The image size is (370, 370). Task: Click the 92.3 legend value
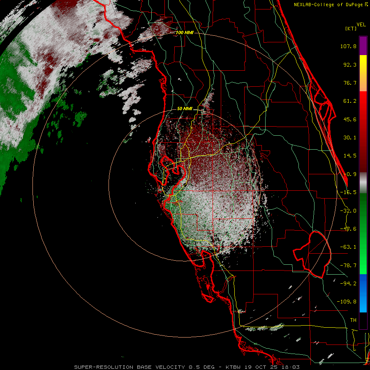click(x=350, y=65)
